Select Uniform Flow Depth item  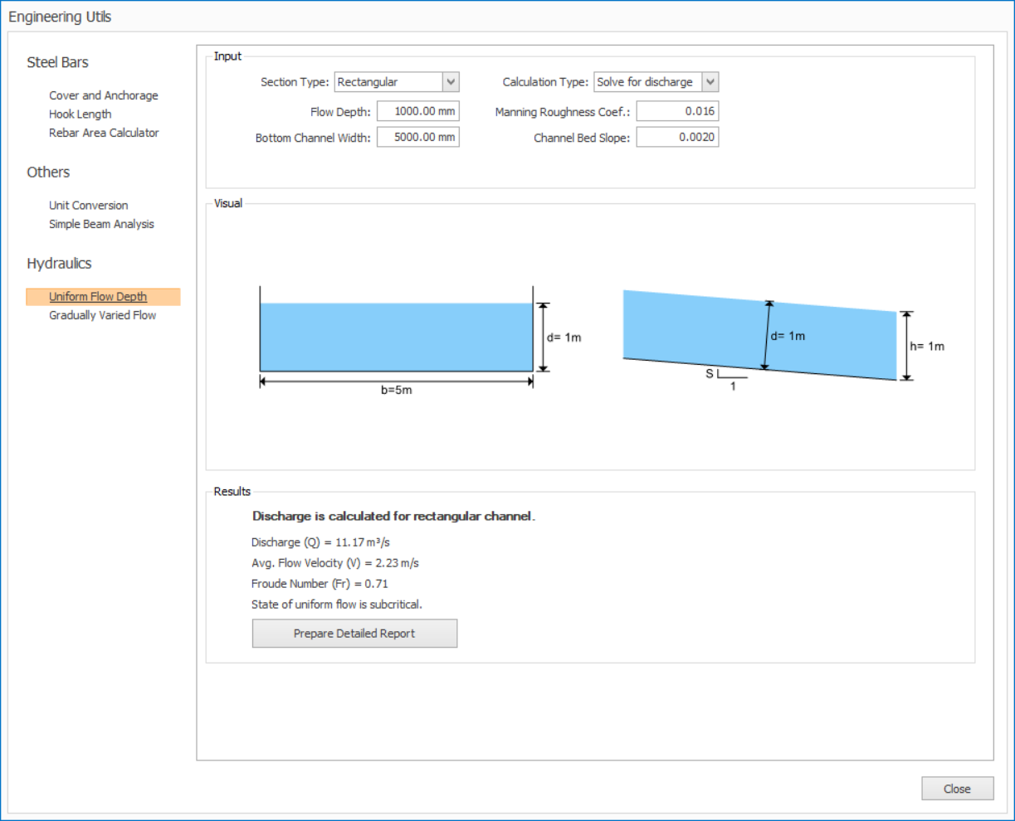(x=98, y=297)
